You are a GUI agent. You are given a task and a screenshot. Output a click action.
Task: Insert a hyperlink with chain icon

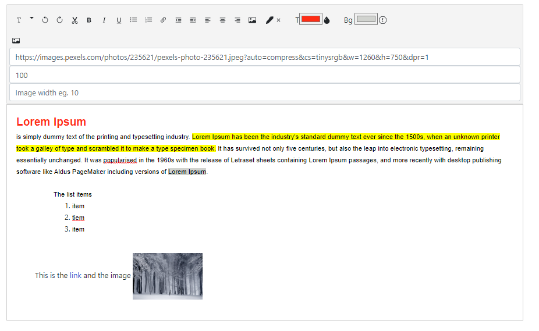coord(164,20)
